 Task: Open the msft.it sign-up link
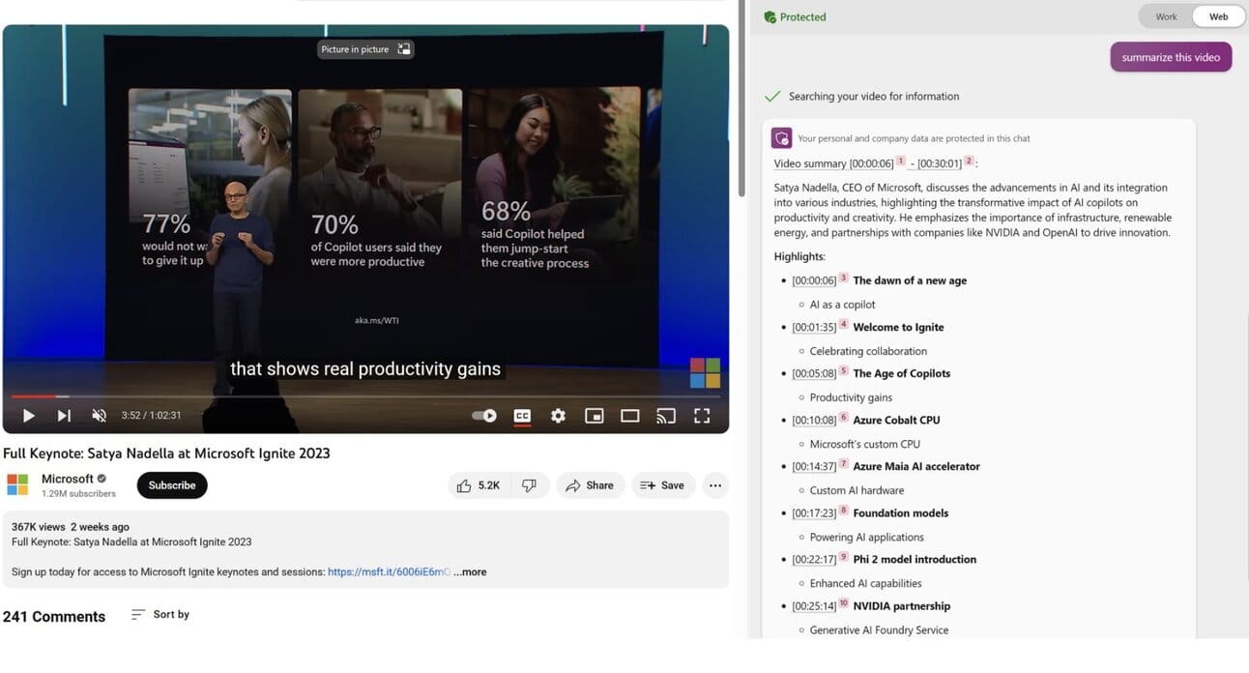tap(389, 572)
